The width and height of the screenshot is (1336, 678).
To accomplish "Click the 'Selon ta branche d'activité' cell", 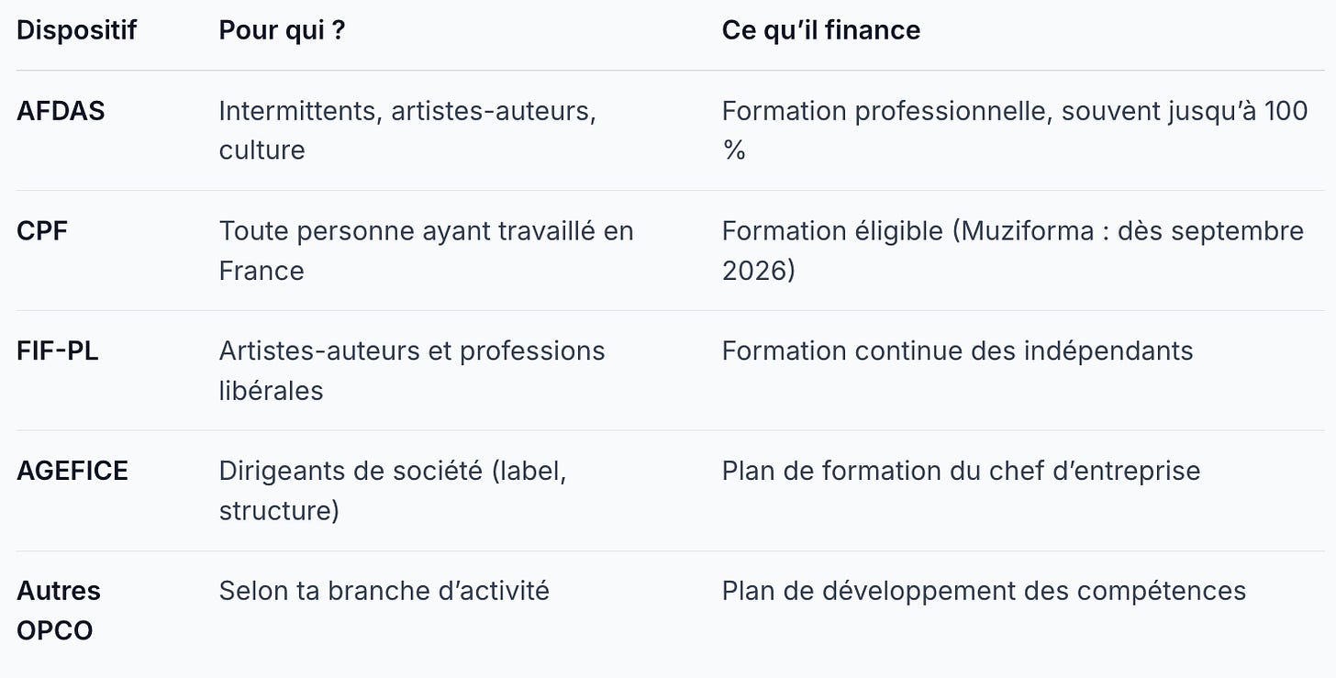I will (384, 591).
